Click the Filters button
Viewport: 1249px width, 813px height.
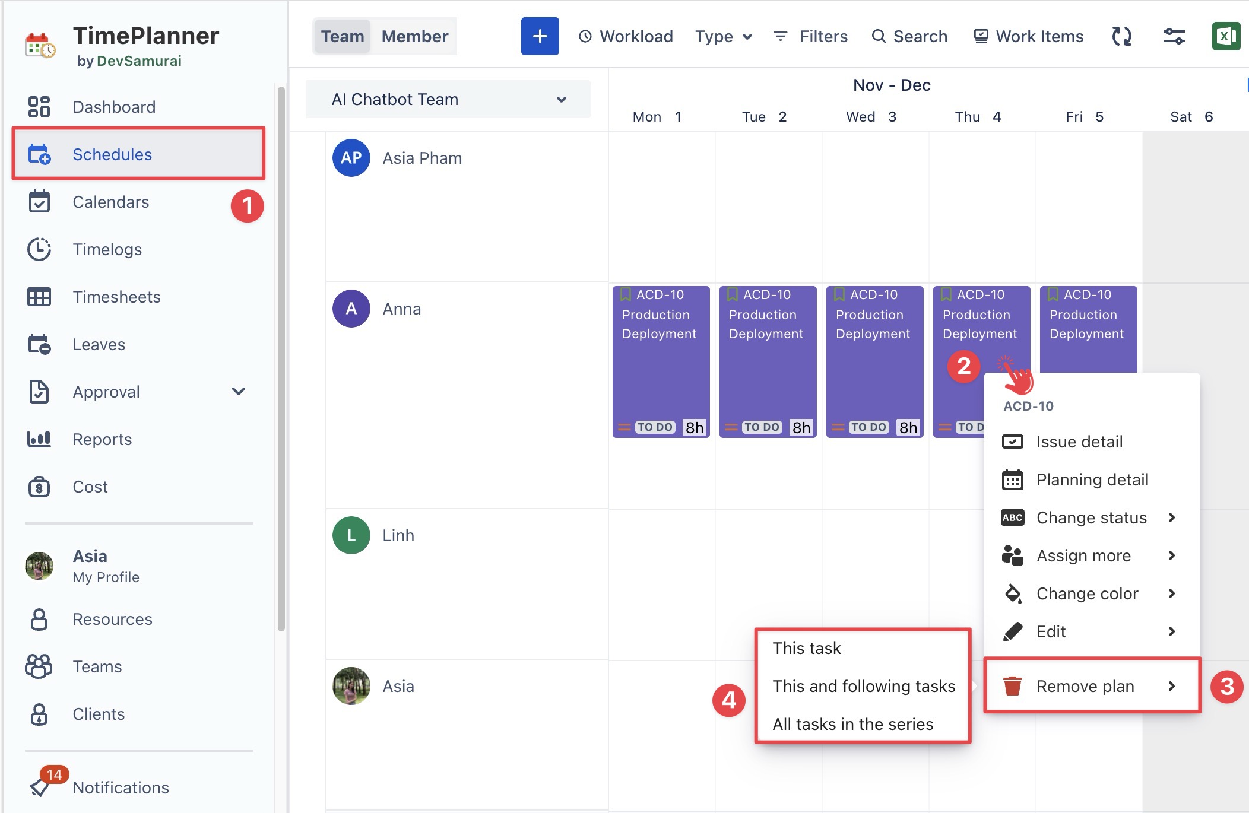click(811, 36)
